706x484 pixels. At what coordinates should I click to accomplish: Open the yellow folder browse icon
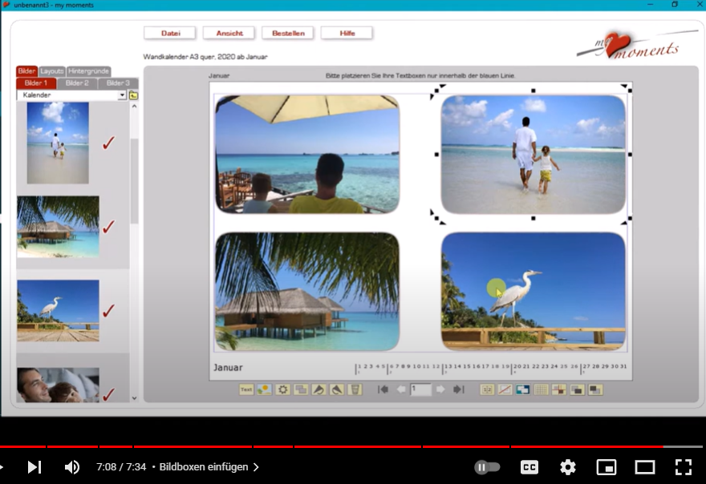coord(134,95)
